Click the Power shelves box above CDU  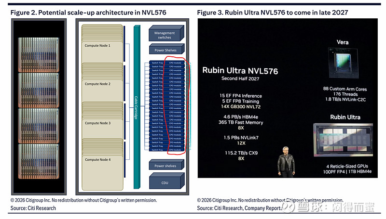[166, 165]
